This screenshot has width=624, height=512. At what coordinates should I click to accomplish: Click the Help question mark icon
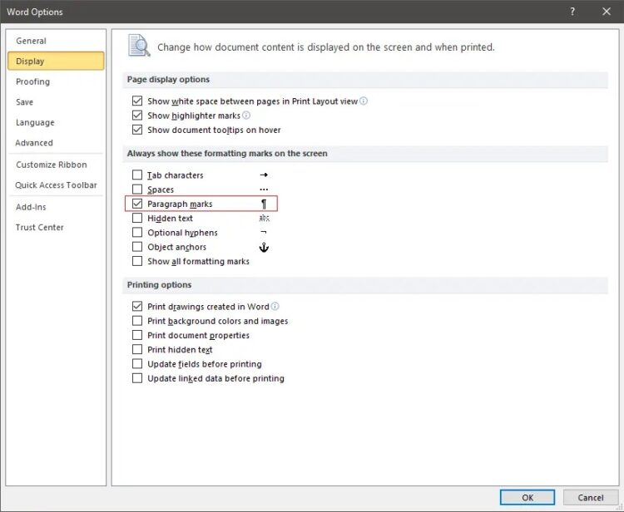click(572, 12)
